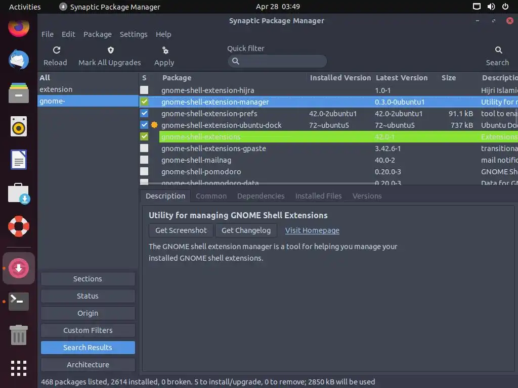
Task: Sort by the Size column header
Action: 449,78
